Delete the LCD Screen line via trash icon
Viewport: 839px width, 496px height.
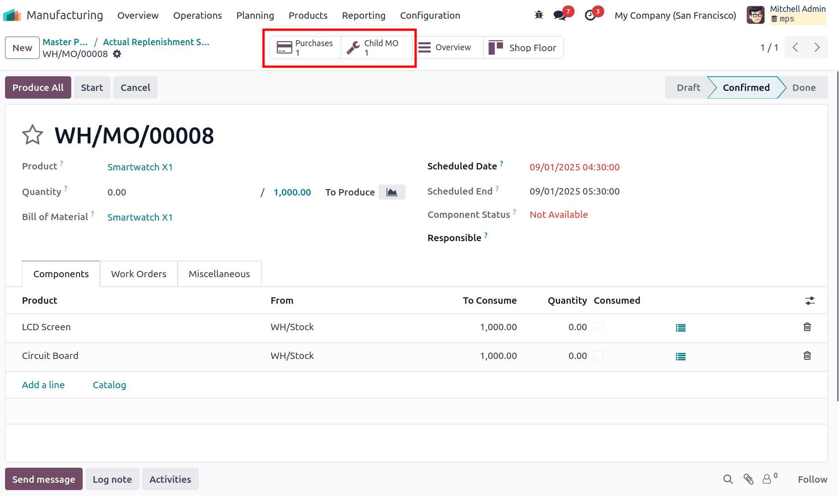coord(807,327)
